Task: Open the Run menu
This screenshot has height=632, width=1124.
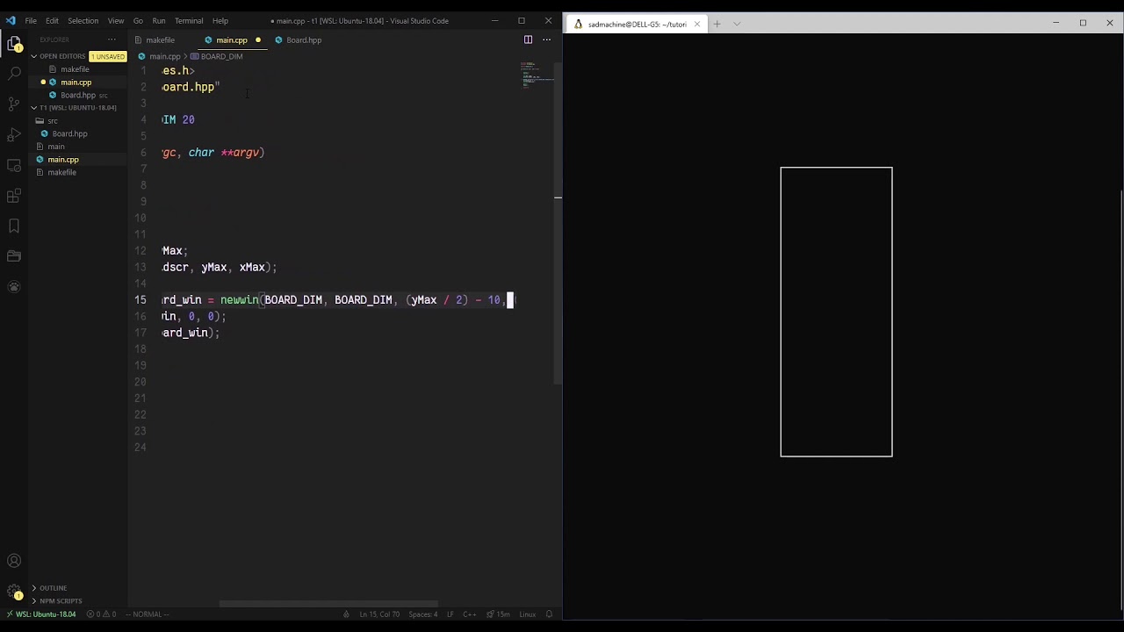Action: (x=159, y=20)
